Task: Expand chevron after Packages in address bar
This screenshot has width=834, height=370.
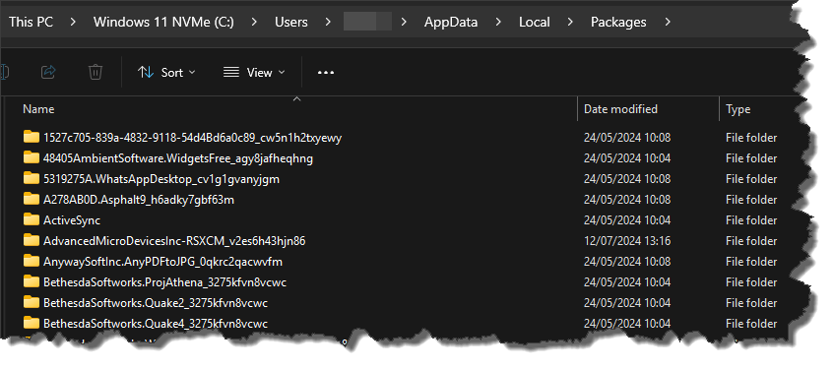Action: click(668, 22)
